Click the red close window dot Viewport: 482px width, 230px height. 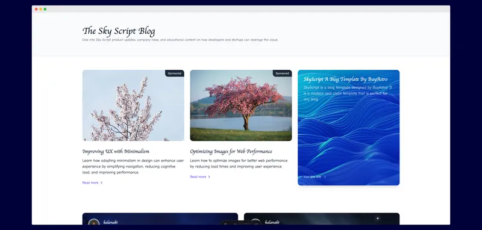(x=36, y=9)
